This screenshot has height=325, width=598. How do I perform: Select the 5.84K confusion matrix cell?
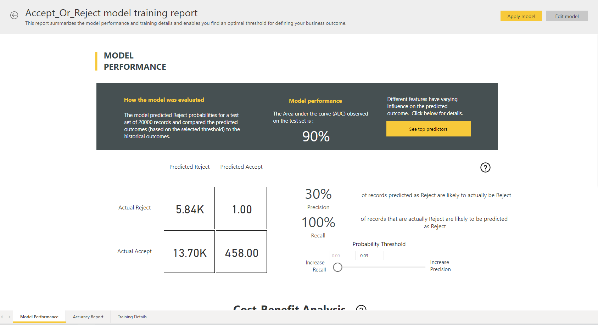coord(189,208)
